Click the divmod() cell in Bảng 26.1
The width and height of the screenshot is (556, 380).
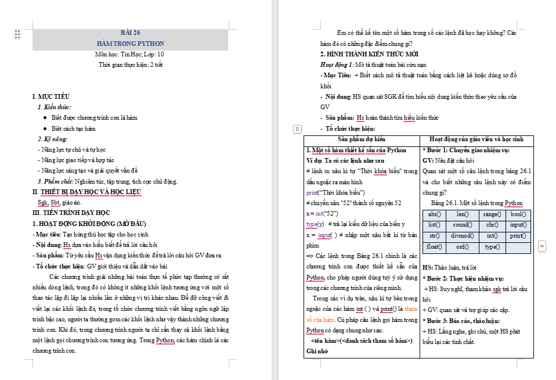pyautogui.click(x=463, y=236)
